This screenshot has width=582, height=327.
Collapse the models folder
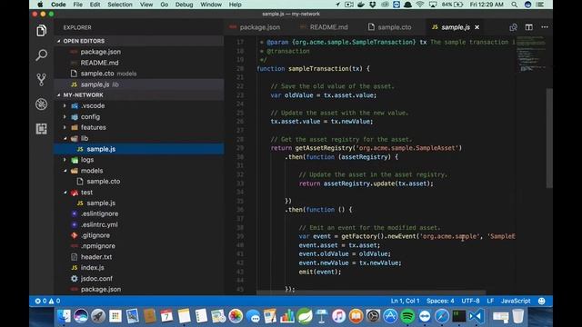click(x=65, y=171)
